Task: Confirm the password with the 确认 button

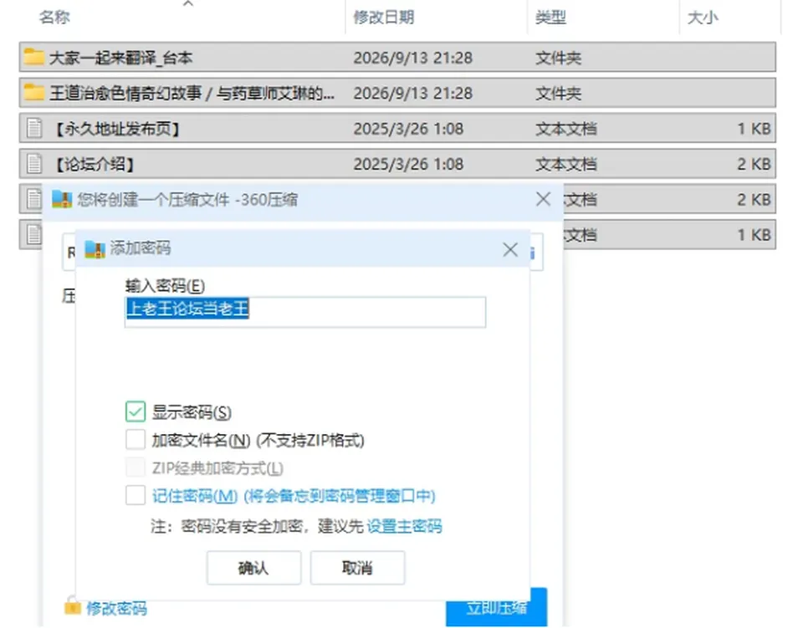Action: click(253, 567)
